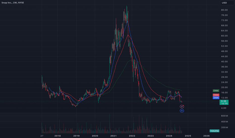Click the 2021 label on time axis
235x138 pixels.
point(113,136)
